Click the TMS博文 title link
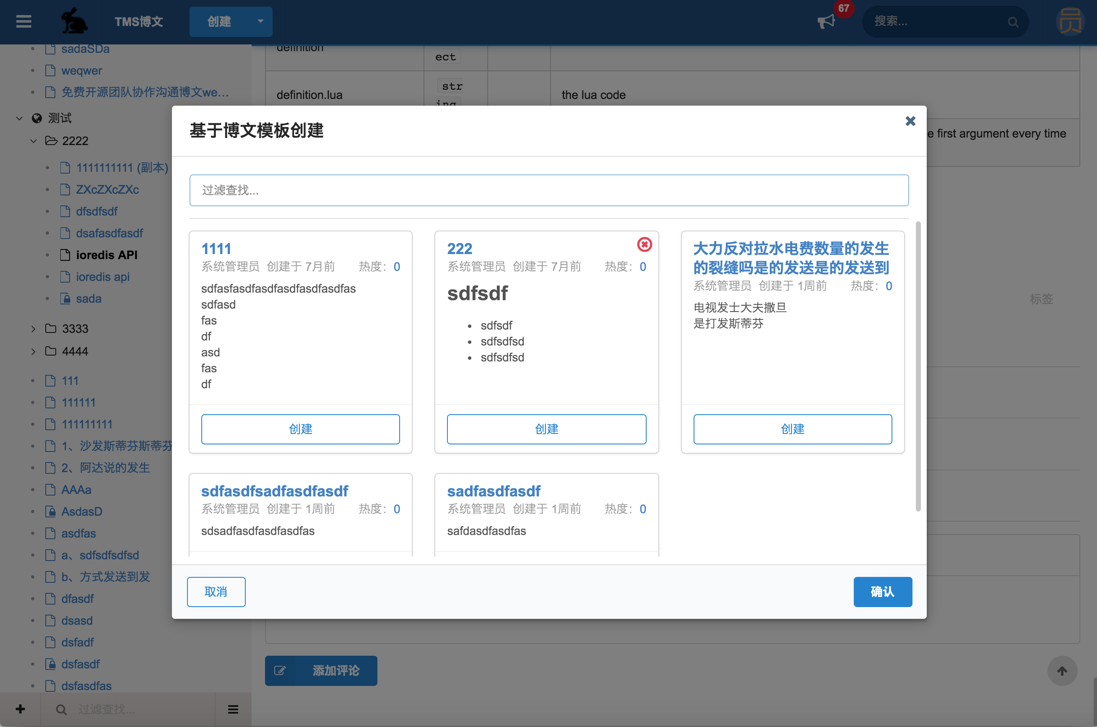 click(139, 21)
